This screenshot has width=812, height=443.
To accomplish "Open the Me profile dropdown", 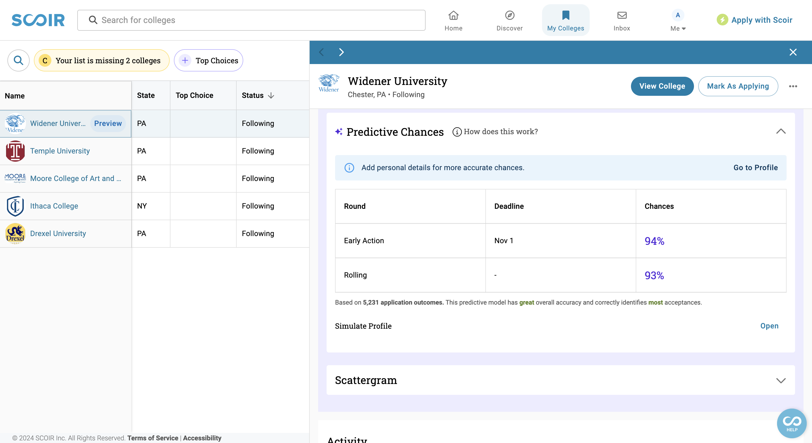I will click(678, 20).
